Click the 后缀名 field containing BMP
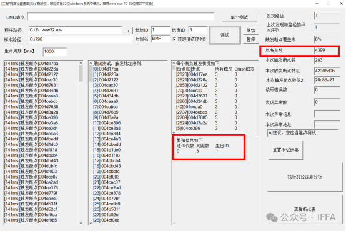 (161, 39)
